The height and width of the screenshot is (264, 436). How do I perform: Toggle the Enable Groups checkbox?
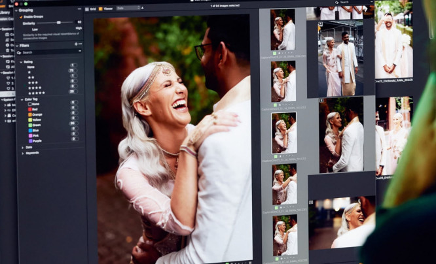pos(21,17)
